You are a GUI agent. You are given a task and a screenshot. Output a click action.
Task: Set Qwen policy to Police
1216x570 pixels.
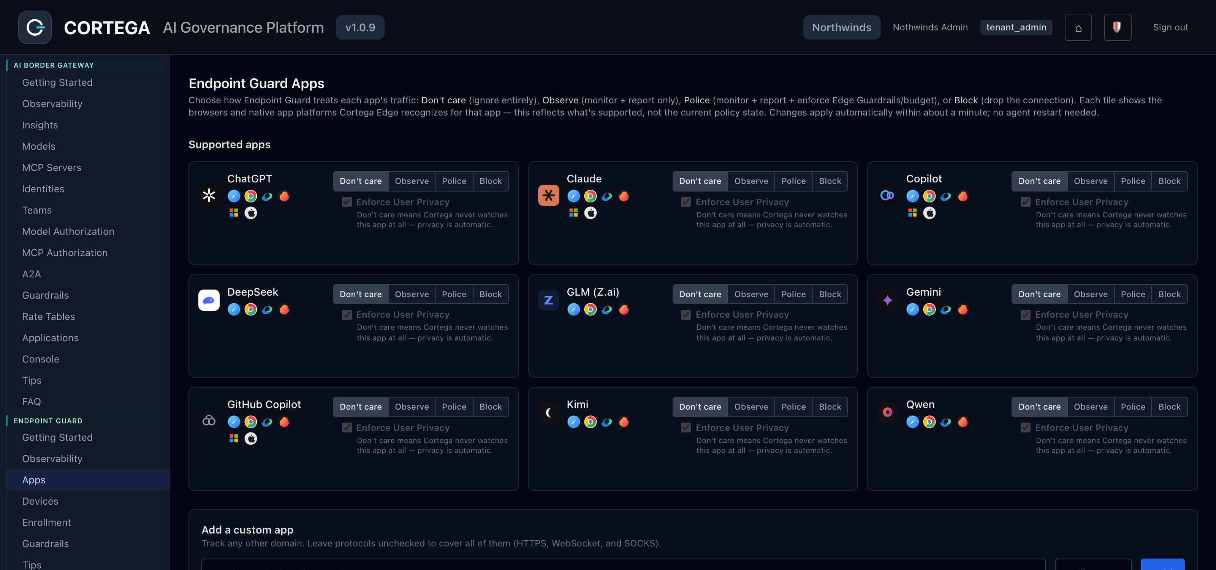1133,407
